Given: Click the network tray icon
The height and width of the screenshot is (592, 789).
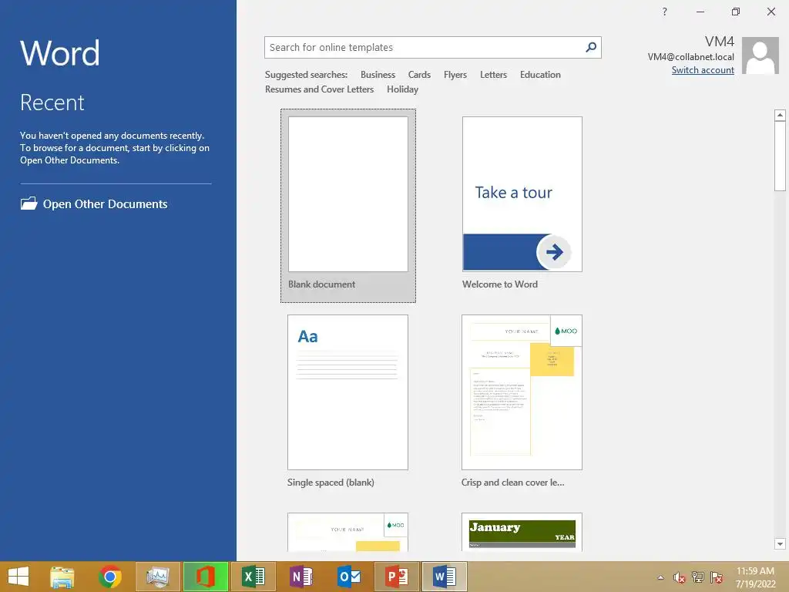Looking at the screenshot, I should pos(698,577).
